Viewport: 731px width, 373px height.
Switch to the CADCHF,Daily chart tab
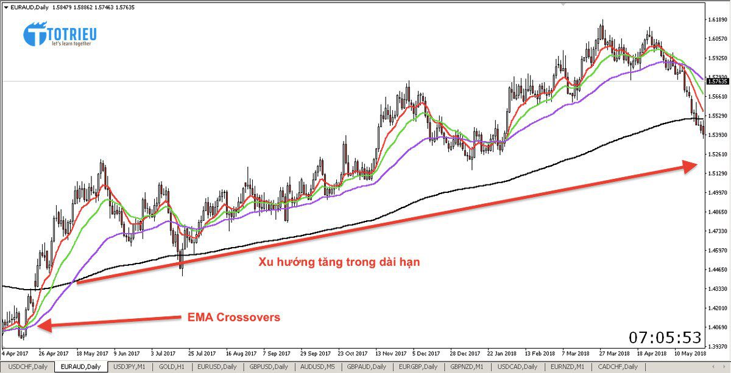(619, 367)
